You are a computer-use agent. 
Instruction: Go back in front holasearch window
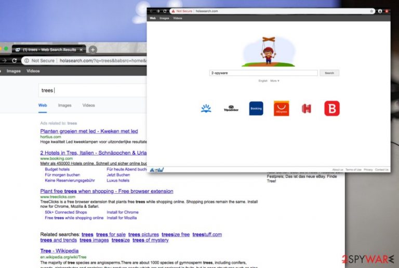click(x=151, y=11)
